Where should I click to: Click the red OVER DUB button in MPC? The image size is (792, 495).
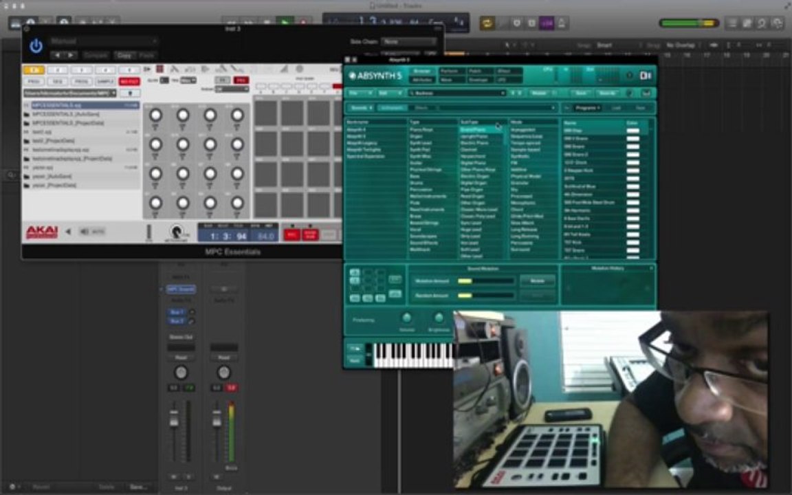[309, 235]
